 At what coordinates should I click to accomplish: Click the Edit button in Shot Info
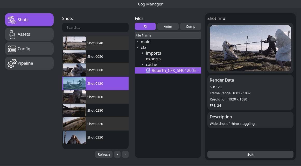point(250,154)
